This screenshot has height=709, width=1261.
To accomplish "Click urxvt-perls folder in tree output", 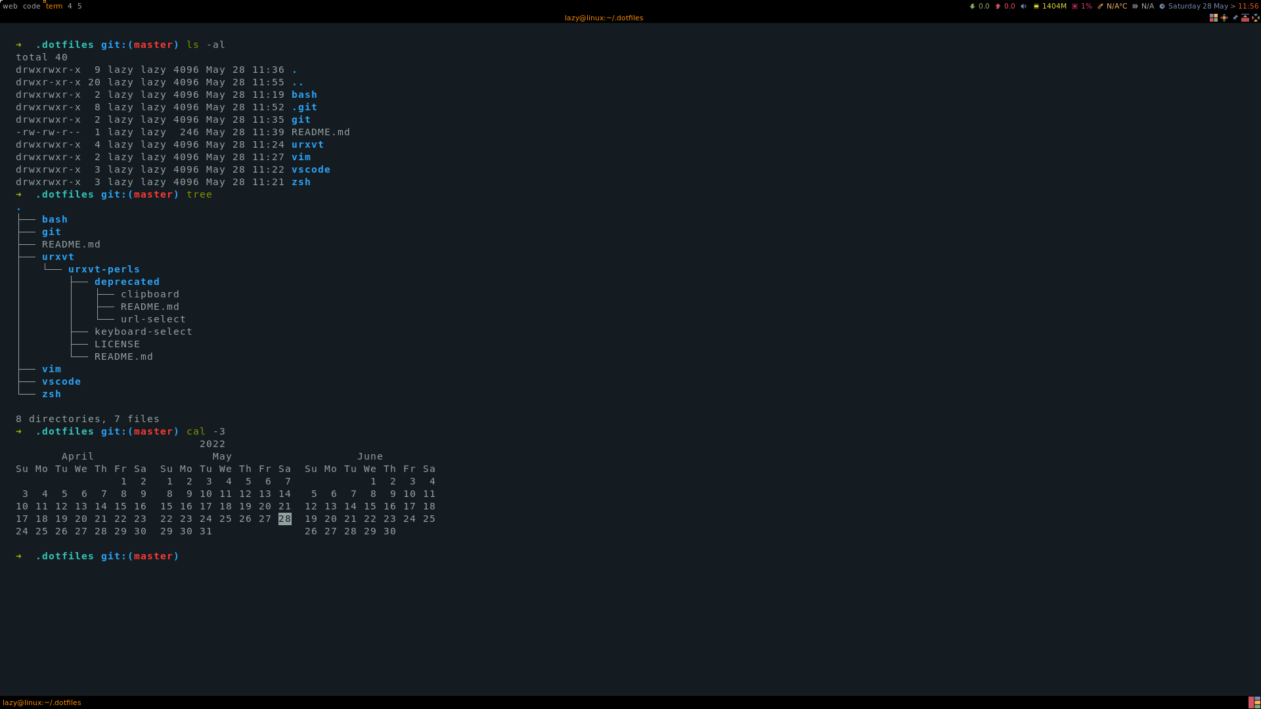I will pos(104,269).
